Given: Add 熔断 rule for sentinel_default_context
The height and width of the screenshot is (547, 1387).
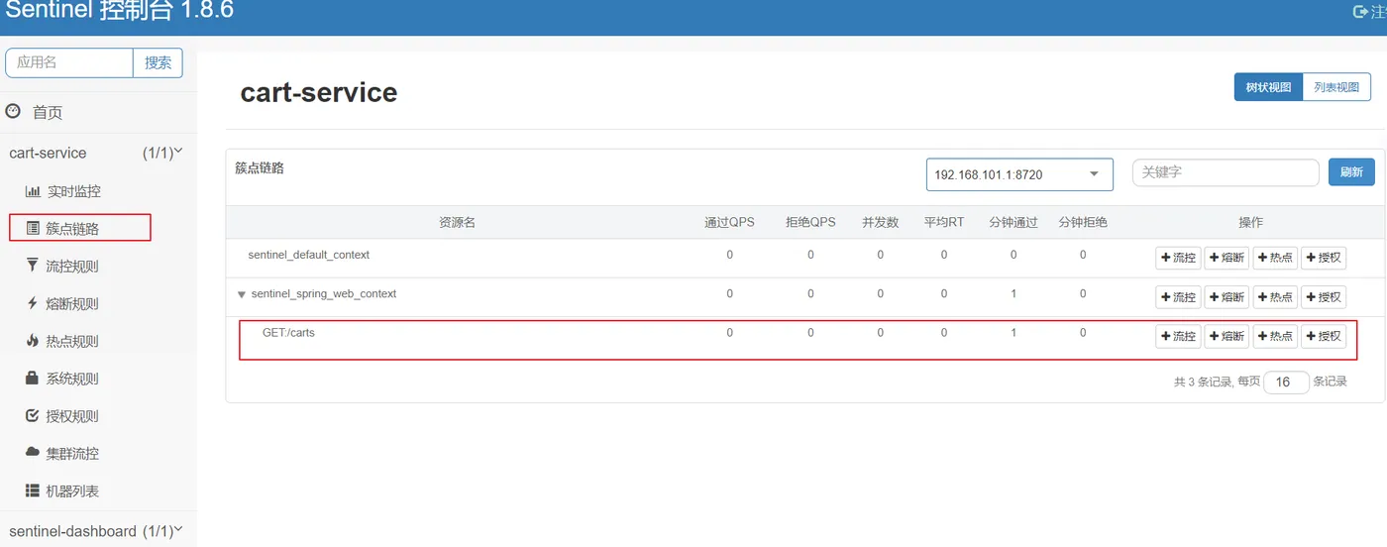Looking at the screenshot, I should (x=1227, y=258).
